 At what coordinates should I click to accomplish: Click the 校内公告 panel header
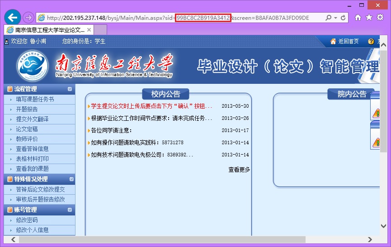165,94
